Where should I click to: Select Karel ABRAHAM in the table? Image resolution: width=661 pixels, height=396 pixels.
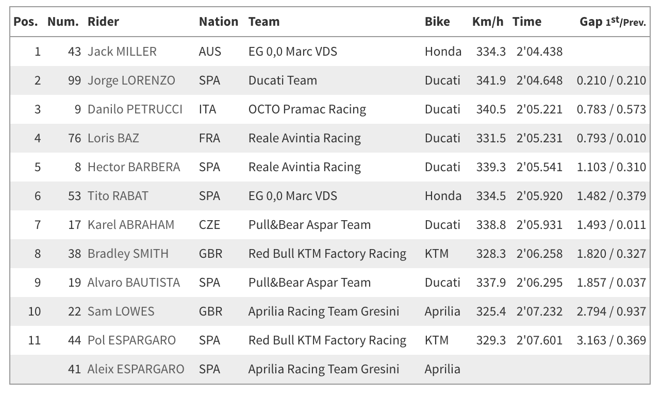(x=131, y=225)
